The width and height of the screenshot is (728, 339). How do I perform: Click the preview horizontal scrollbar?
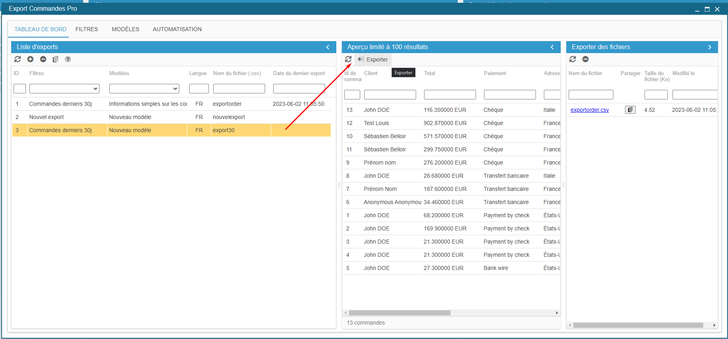(399, 313)
